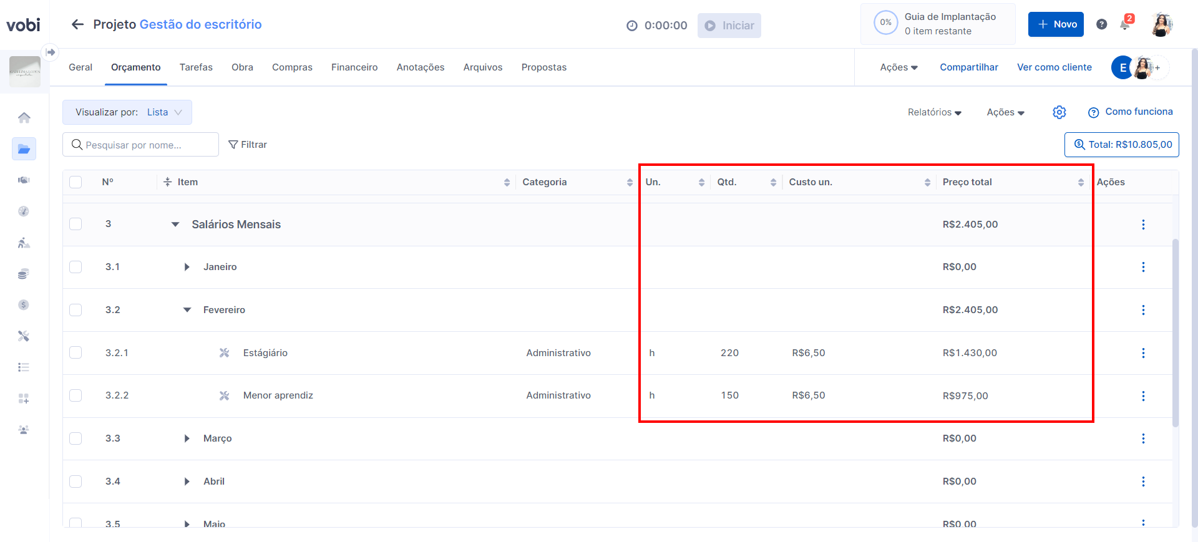
Task: Check the box for row 3.3 Março
Action: pyautogui.click(x=75, y=438)
